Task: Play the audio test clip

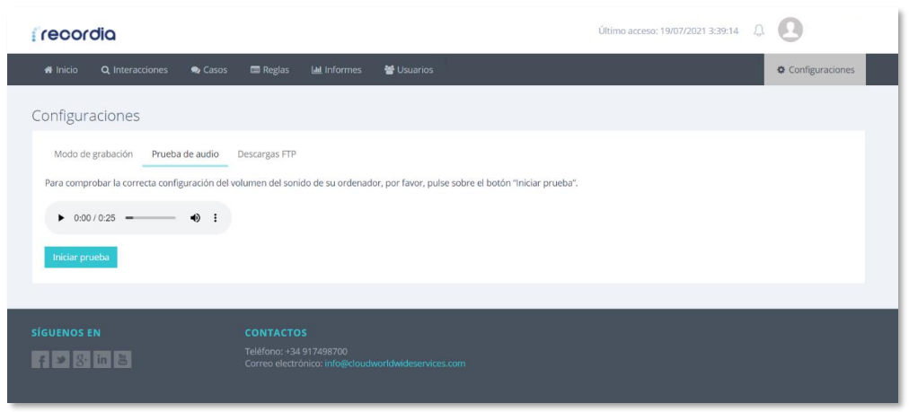Action: tap(61, 218)
